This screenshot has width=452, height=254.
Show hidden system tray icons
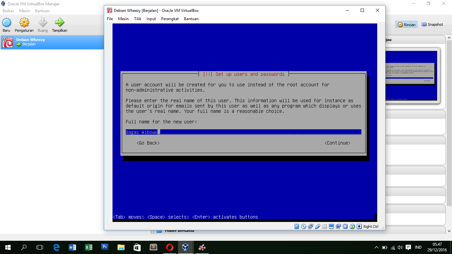(x=376, y=247)
